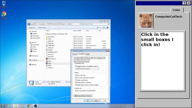Sort by the Name column header
Image resolution: width=192 pixels, height=108 pixels.
point(47,31)
